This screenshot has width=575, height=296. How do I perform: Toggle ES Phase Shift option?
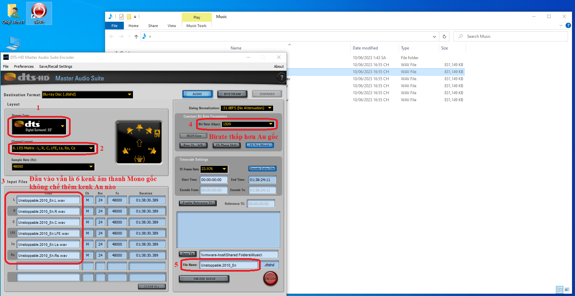coord(227,145)
